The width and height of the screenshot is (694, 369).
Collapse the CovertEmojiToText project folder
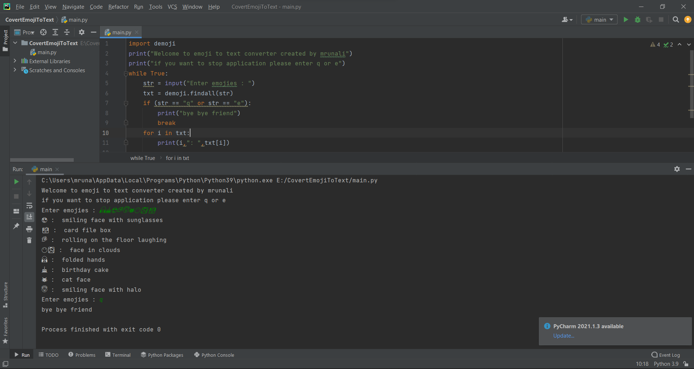(15, 43)
